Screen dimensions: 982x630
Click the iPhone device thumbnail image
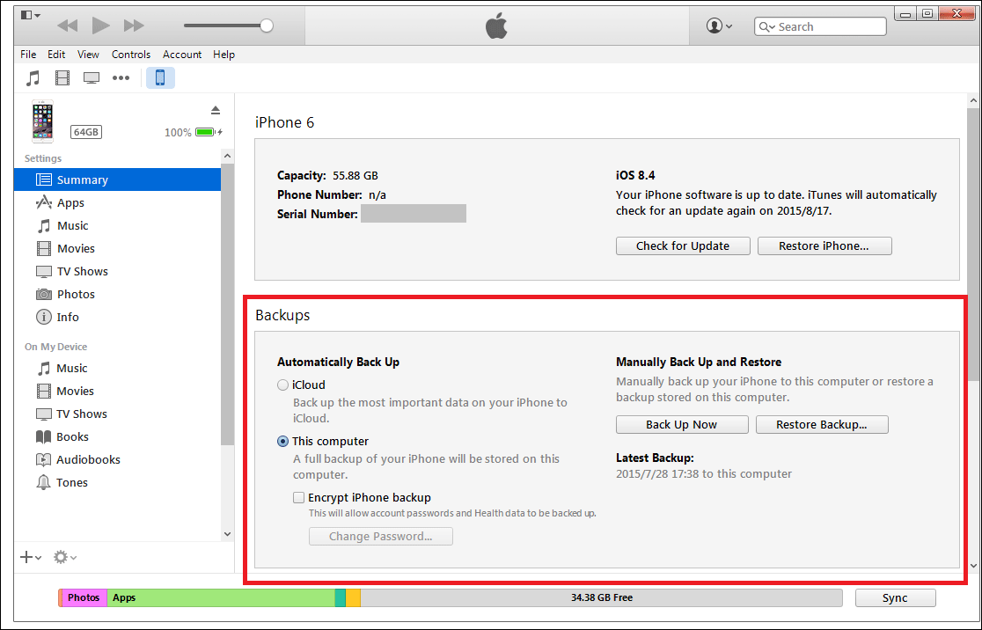42,121
